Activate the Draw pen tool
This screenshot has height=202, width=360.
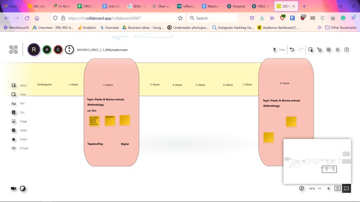[279, 50]
